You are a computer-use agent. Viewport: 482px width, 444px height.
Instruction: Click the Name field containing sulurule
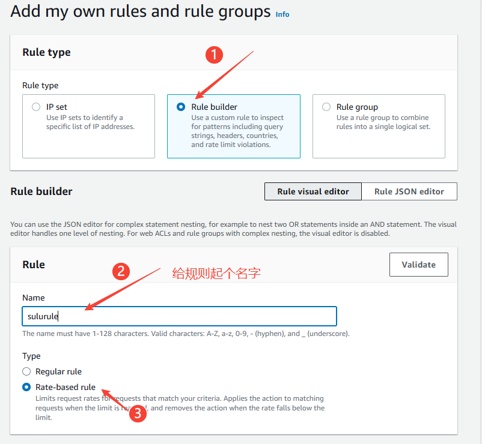click(179, 316)
